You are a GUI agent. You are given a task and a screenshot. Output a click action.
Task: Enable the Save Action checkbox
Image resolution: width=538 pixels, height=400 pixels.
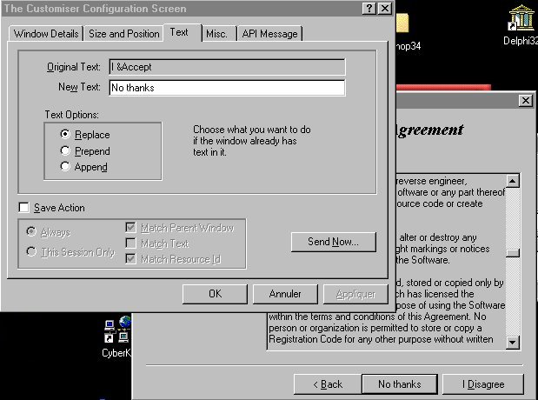click(24, 208)
